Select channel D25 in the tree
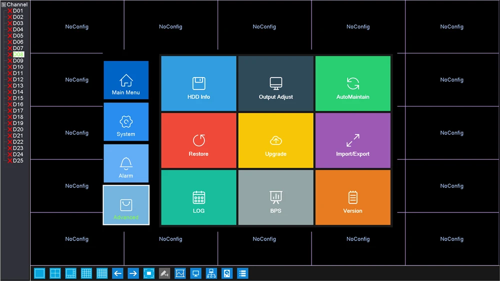This screenshot has height=281, width=500. (18, 160)
